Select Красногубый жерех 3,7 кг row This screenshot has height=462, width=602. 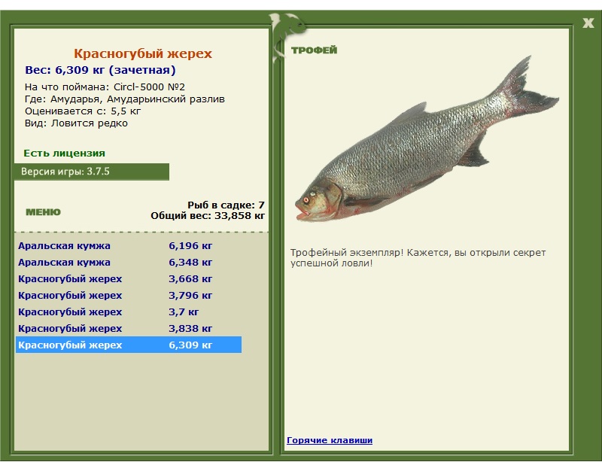click(x=129, y=312)
